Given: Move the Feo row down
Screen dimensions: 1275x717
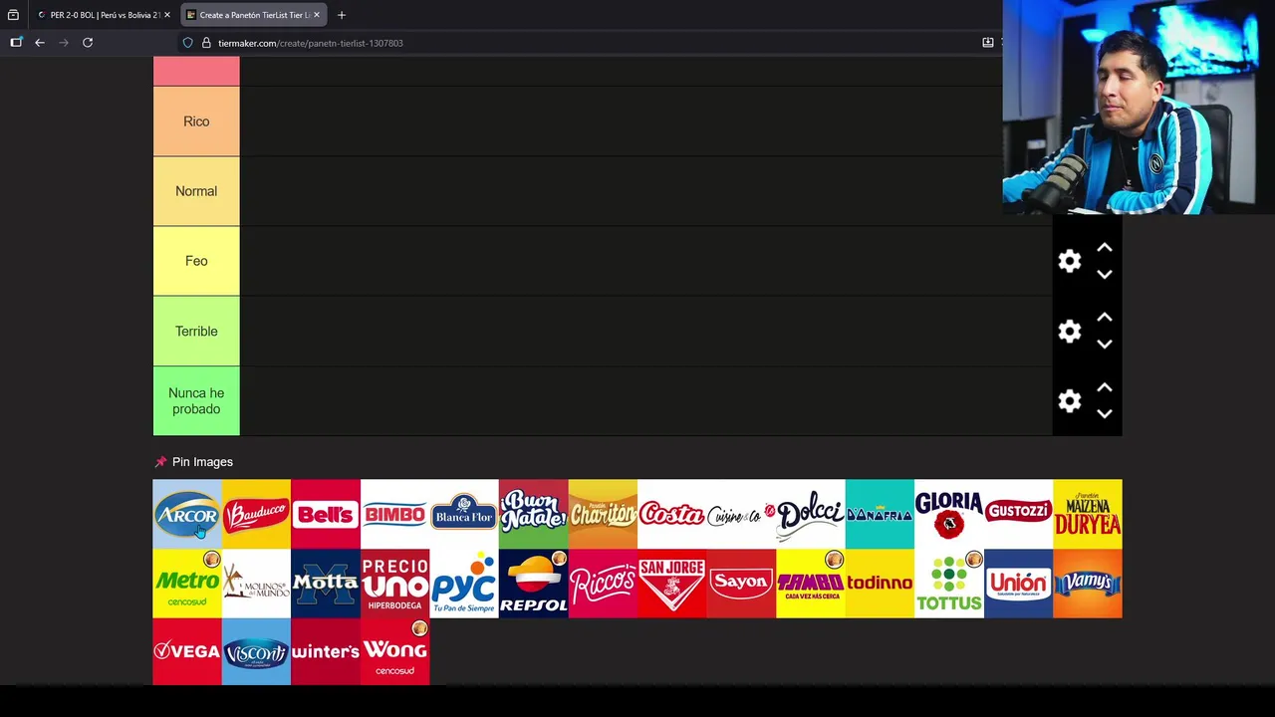Looking at the screenshot, I should [1105, 274].
